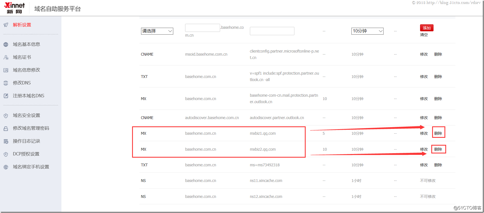
Task: Open 域名安全设置 in sidebar
Action: [x=27, y=115]
